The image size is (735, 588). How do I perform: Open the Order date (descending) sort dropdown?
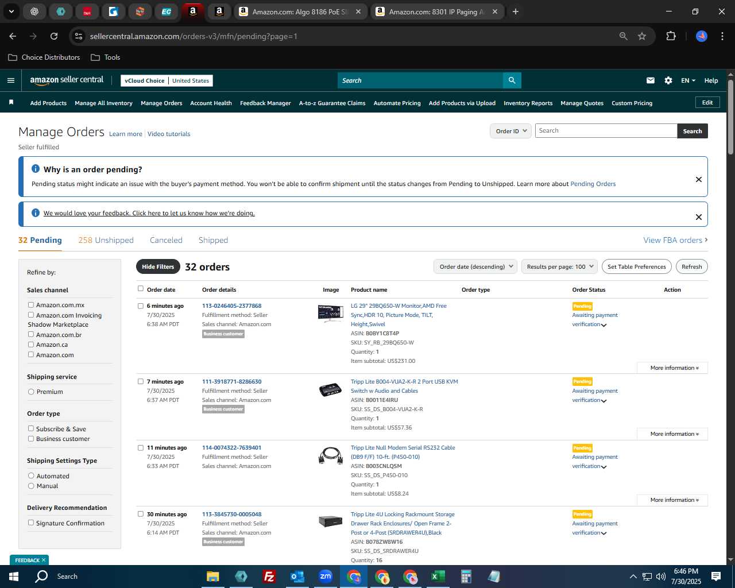[x=475, y=266]
